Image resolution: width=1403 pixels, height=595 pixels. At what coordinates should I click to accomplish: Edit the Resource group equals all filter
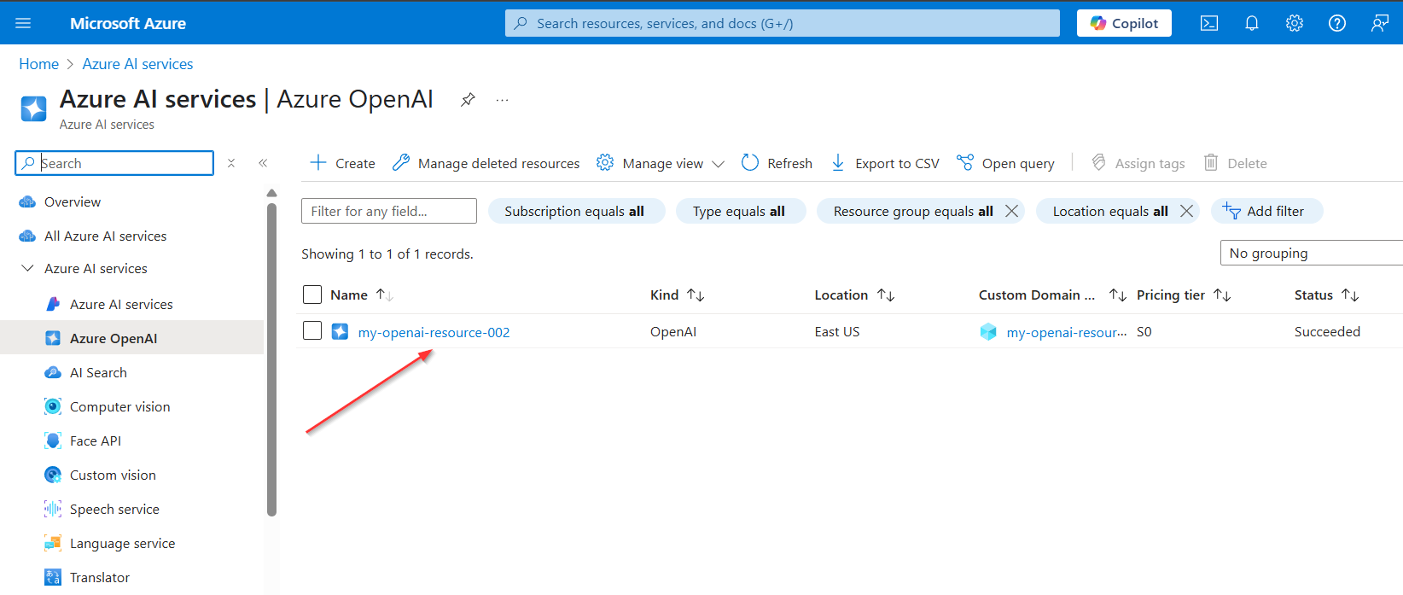912,211
